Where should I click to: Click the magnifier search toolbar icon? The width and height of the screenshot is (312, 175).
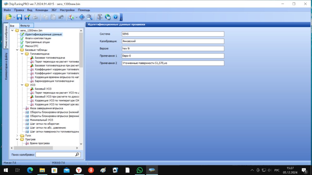click(x=90, y=17)
